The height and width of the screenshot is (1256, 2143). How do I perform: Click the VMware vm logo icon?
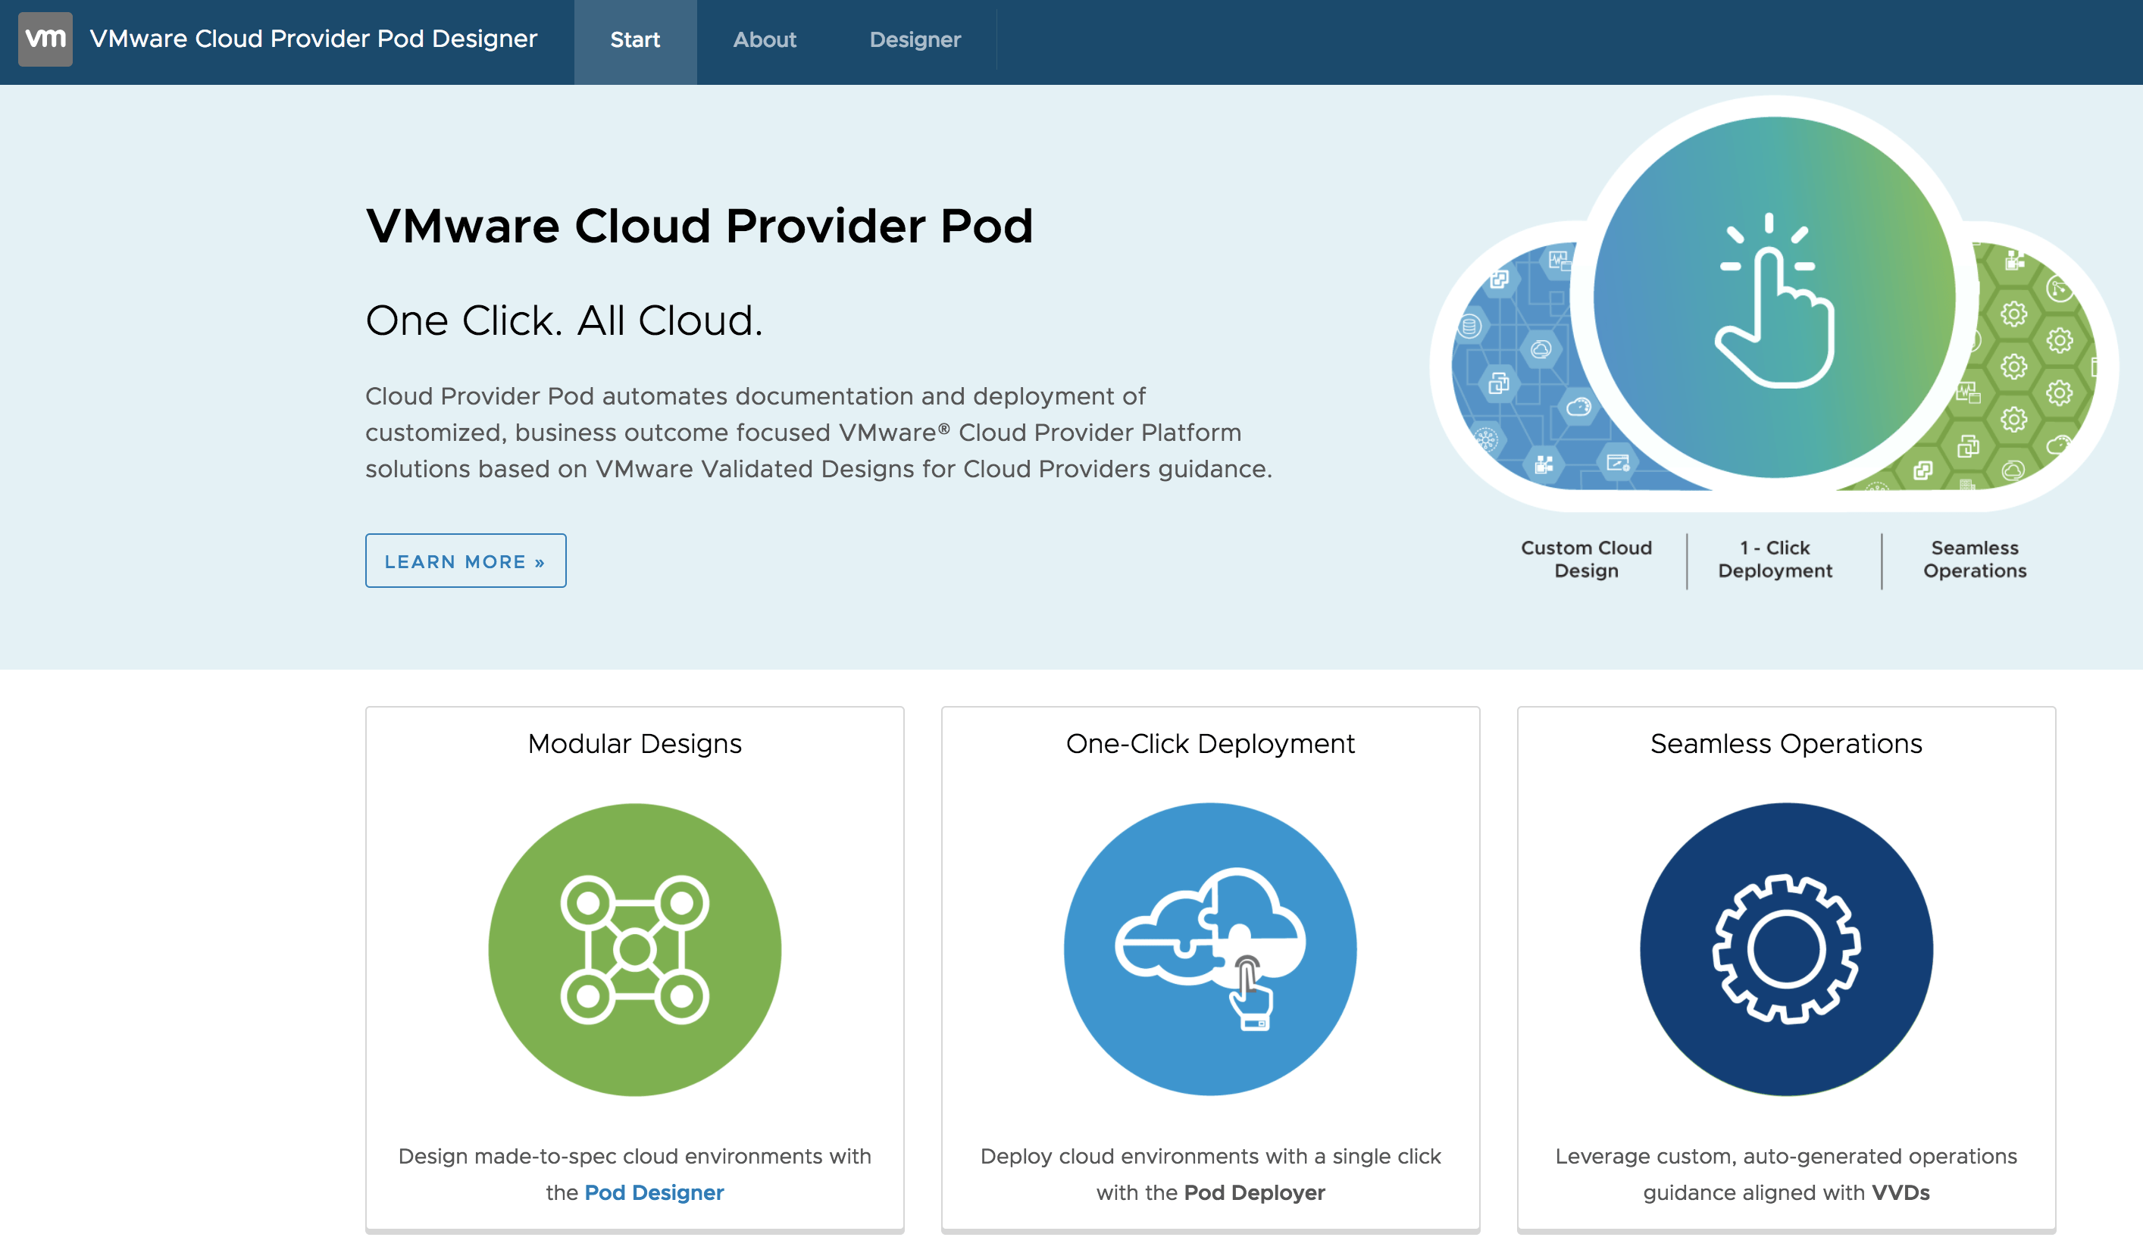45,39
